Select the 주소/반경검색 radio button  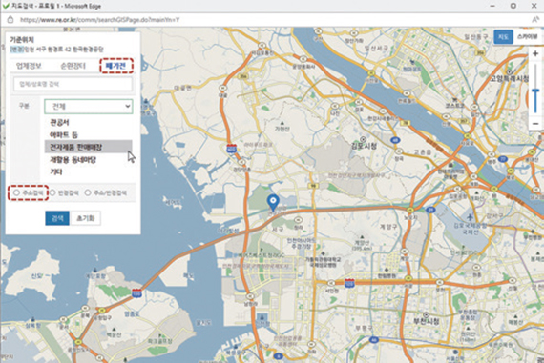[88, 192]
